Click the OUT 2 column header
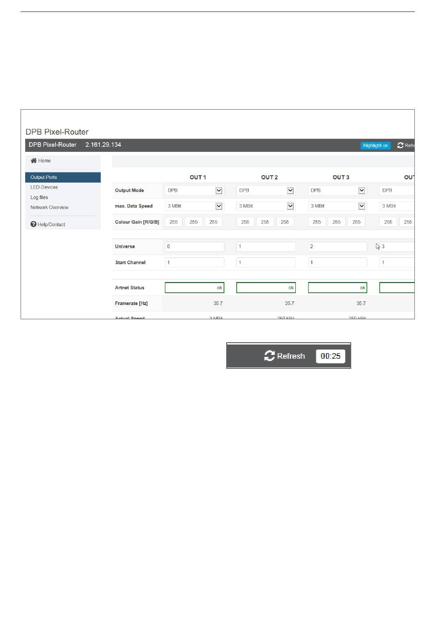Image resolution: width=435 pixels, height=628 pixels. (x=269, y=177)
